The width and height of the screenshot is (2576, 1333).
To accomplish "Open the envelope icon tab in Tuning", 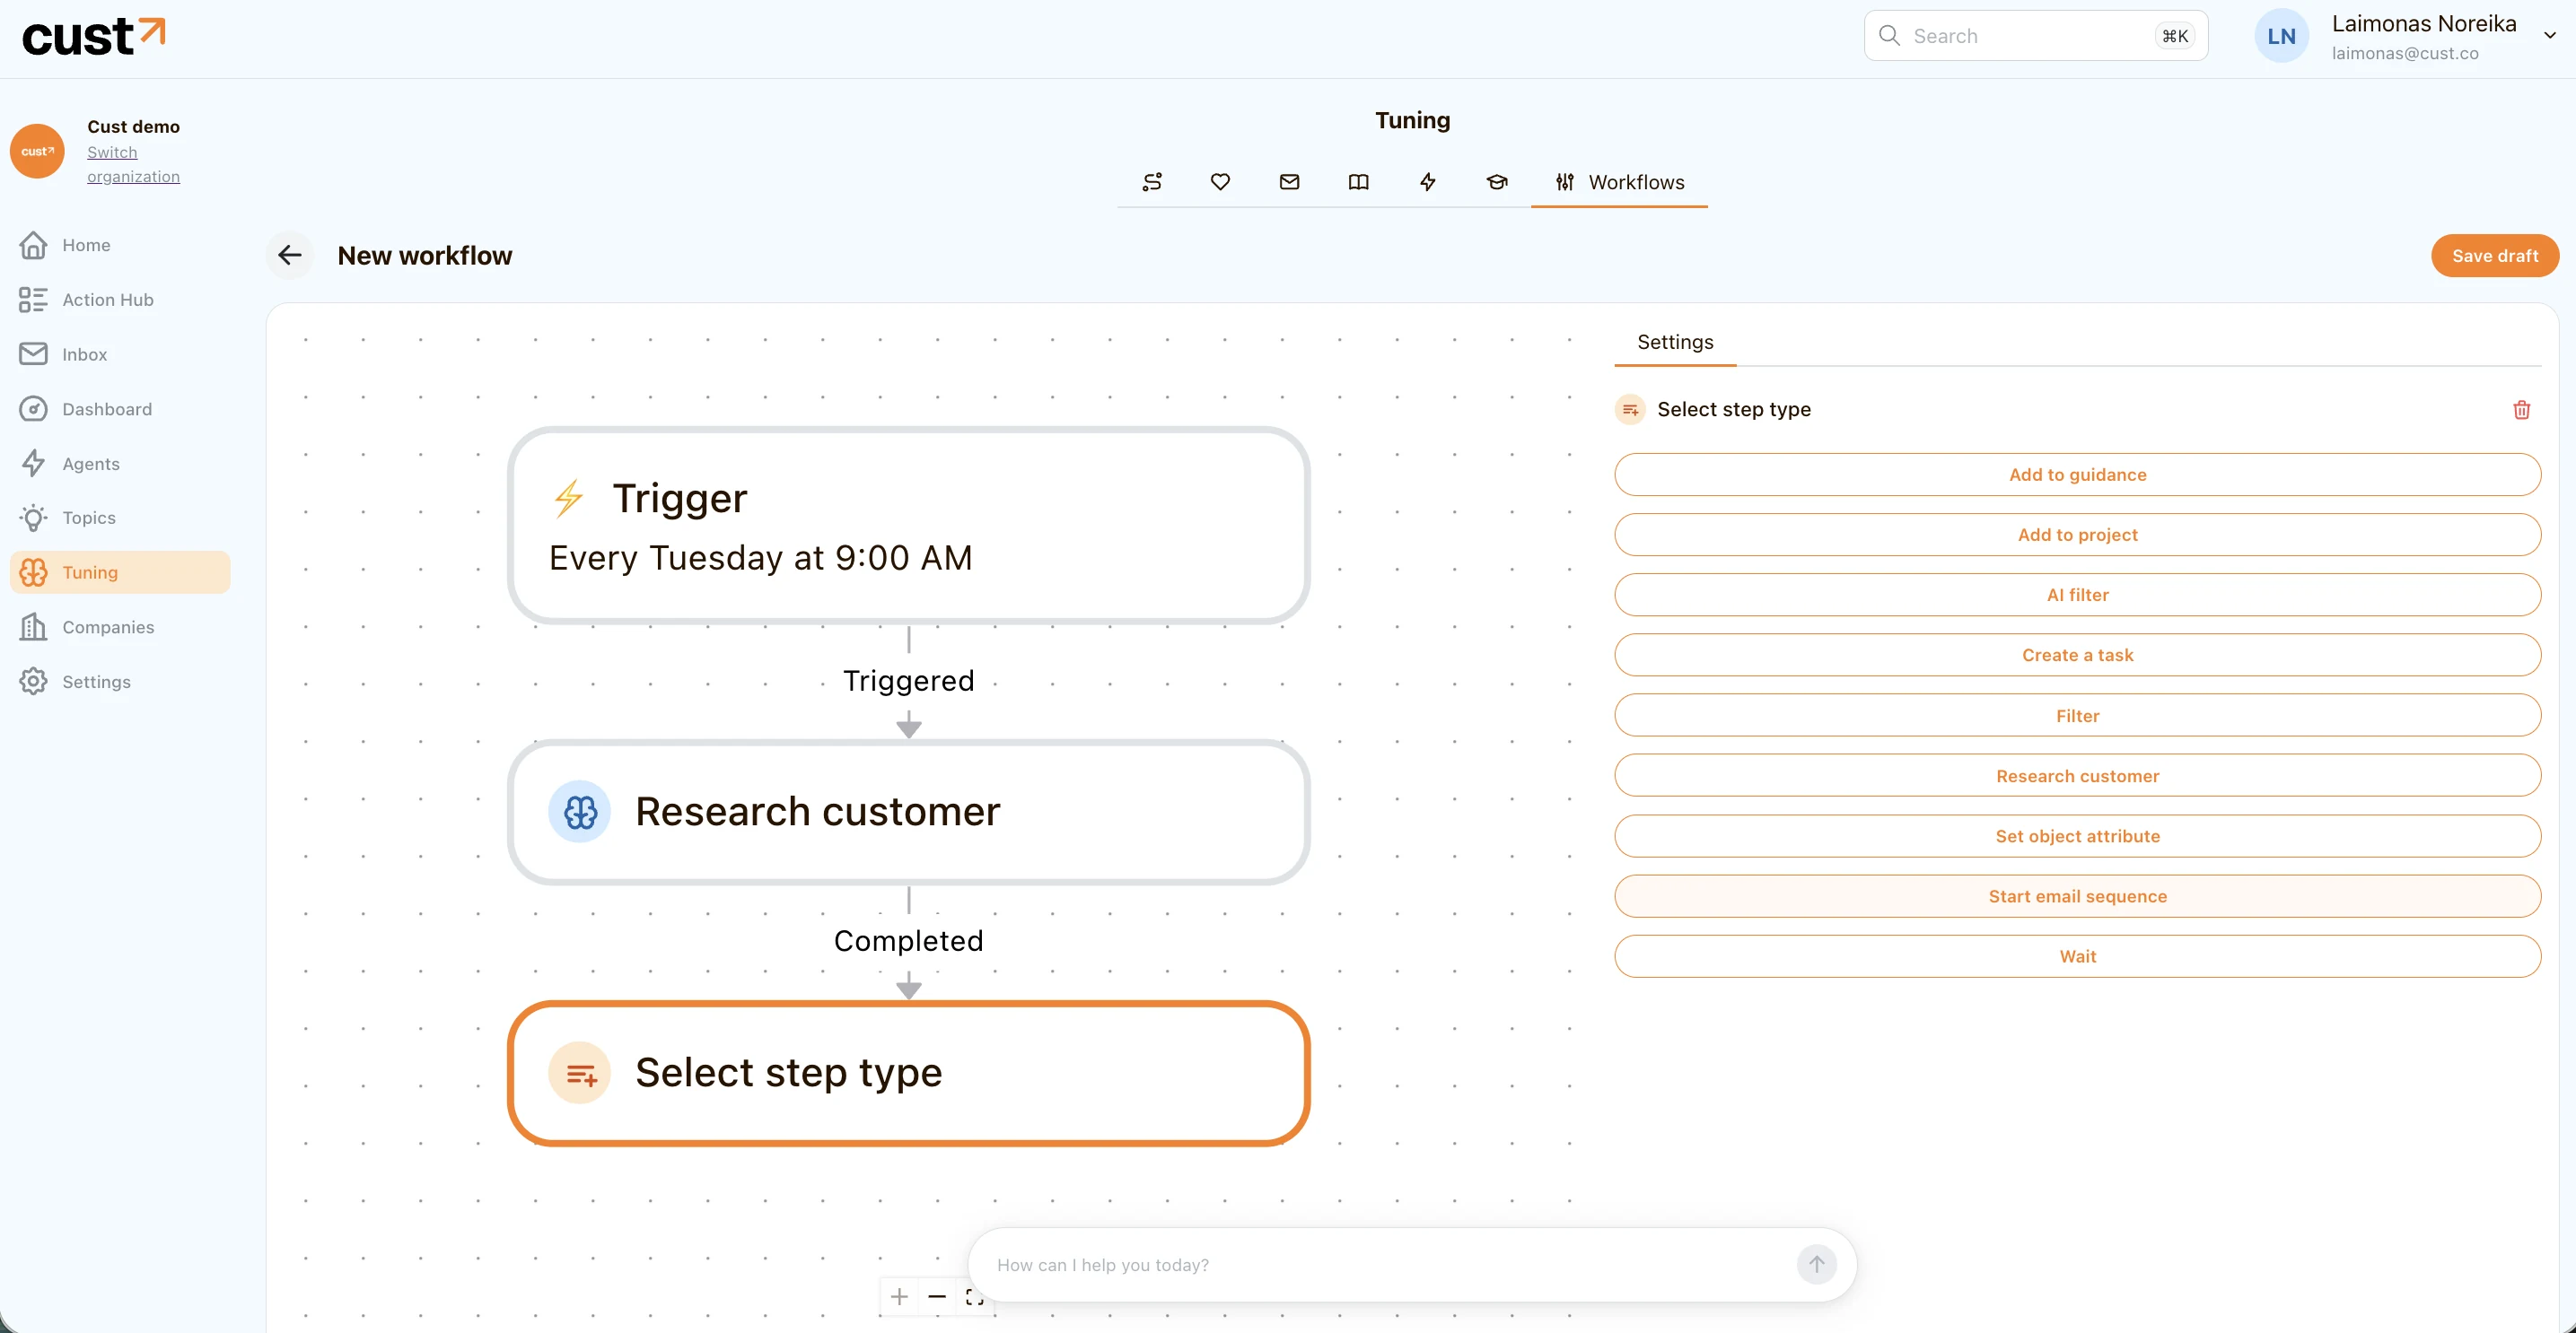I will tap(1289, 182).
